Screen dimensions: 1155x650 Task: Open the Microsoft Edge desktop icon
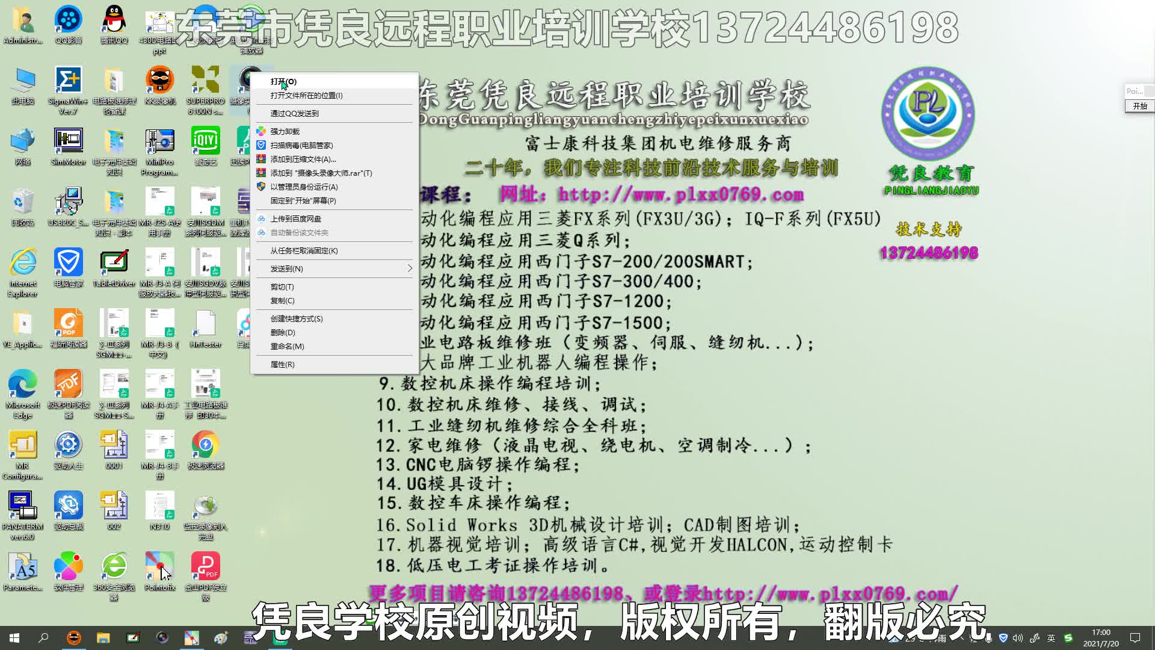(x=22, y=394)
